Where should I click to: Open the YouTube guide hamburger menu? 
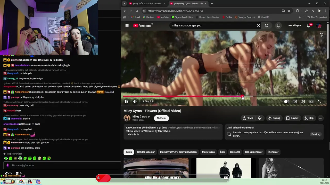pyautogui.click(x=127, y=25)
